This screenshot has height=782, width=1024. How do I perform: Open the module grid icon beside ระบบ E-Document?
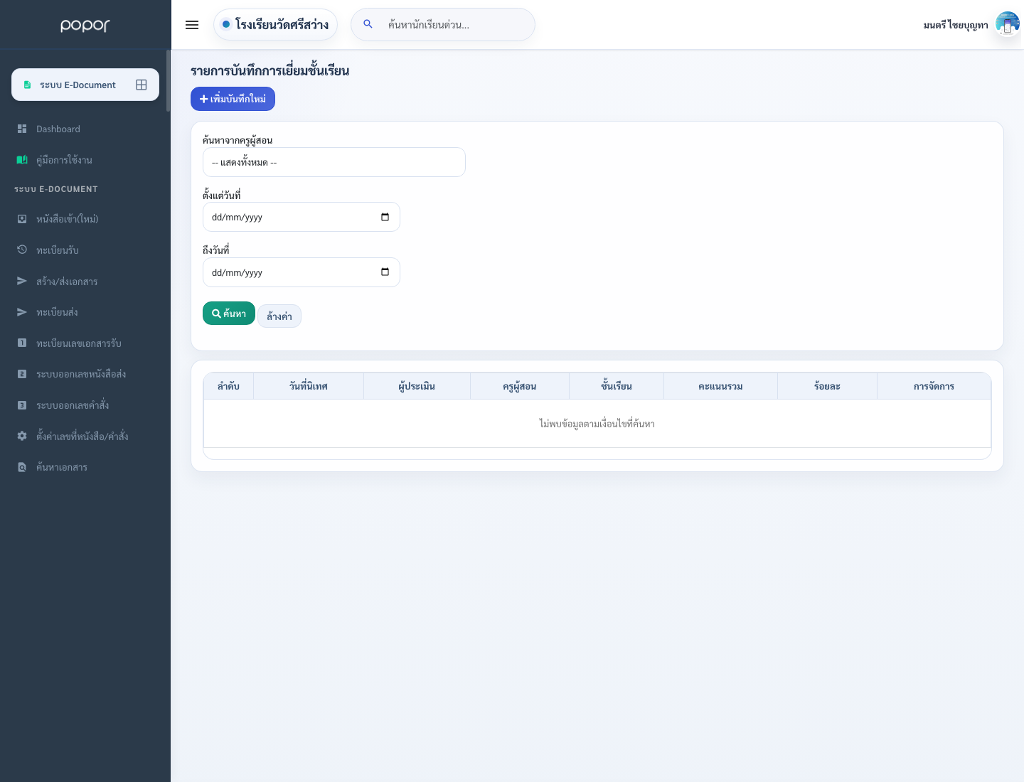pos(142,85)
